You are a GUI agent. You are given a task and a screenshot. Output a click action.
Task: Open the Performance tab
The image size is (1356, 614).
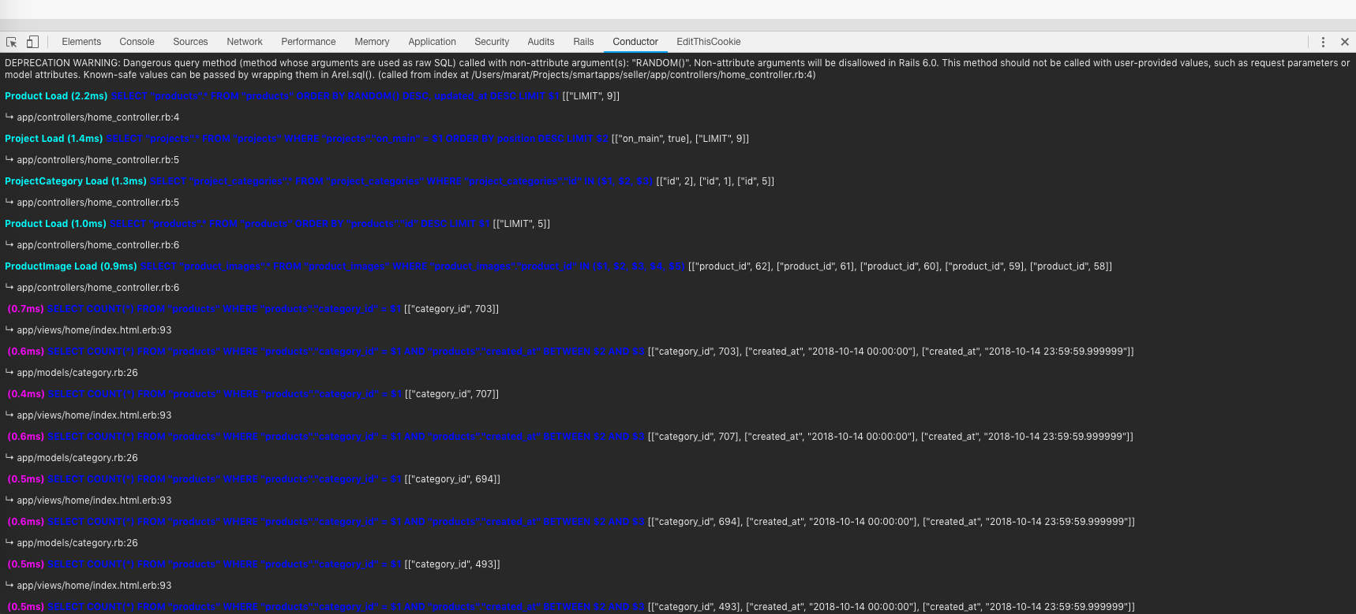click(x=308, y=42)
